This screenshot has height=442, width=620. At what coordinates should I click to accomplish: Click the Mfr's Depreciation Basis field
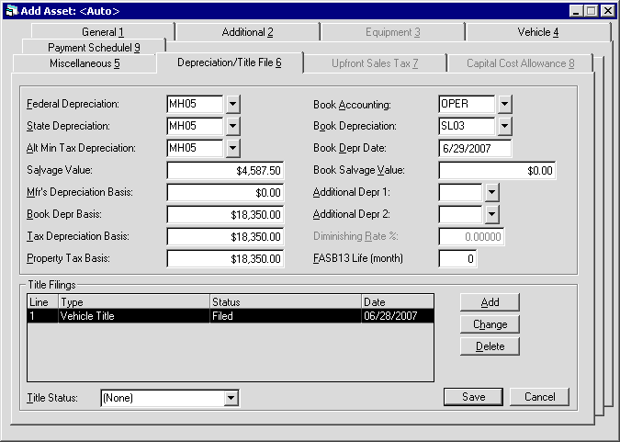click(225, 193)
